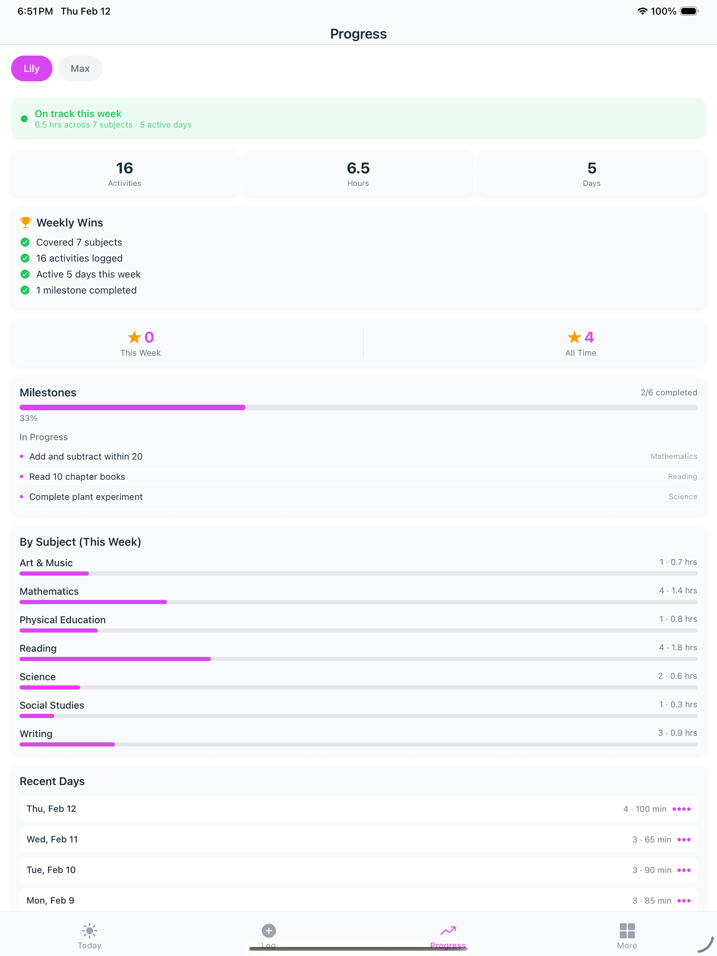Open the Read 10 chapter books milestone

[358, 476]
